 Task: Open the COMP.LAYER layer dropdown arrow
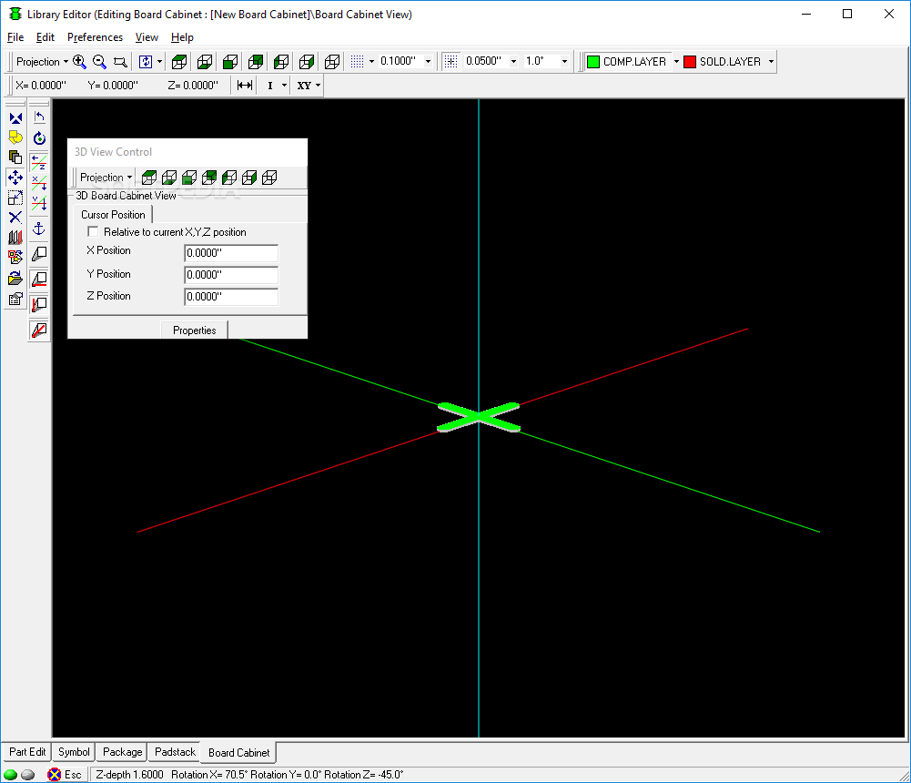(676, 62)
